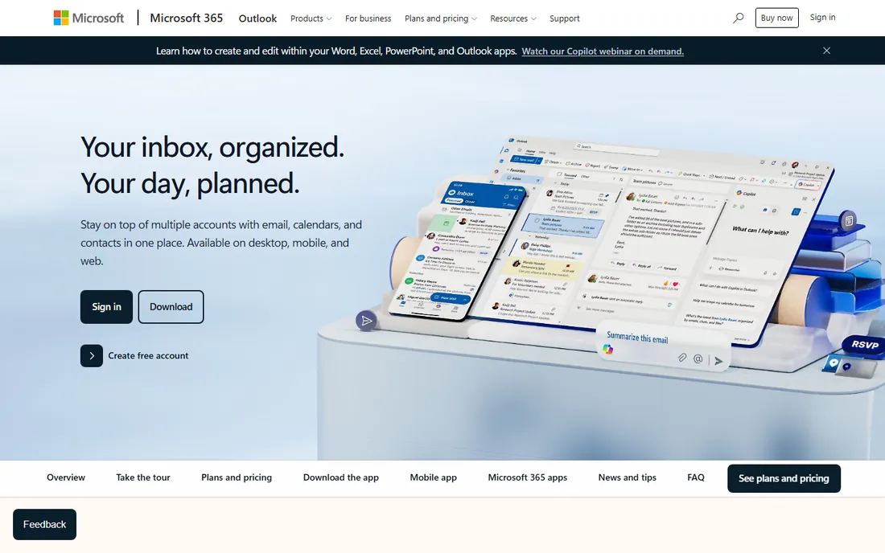Go to Outlook product home
The width and height of the screenshot is (885, 553).
click(x=257, y=18)
